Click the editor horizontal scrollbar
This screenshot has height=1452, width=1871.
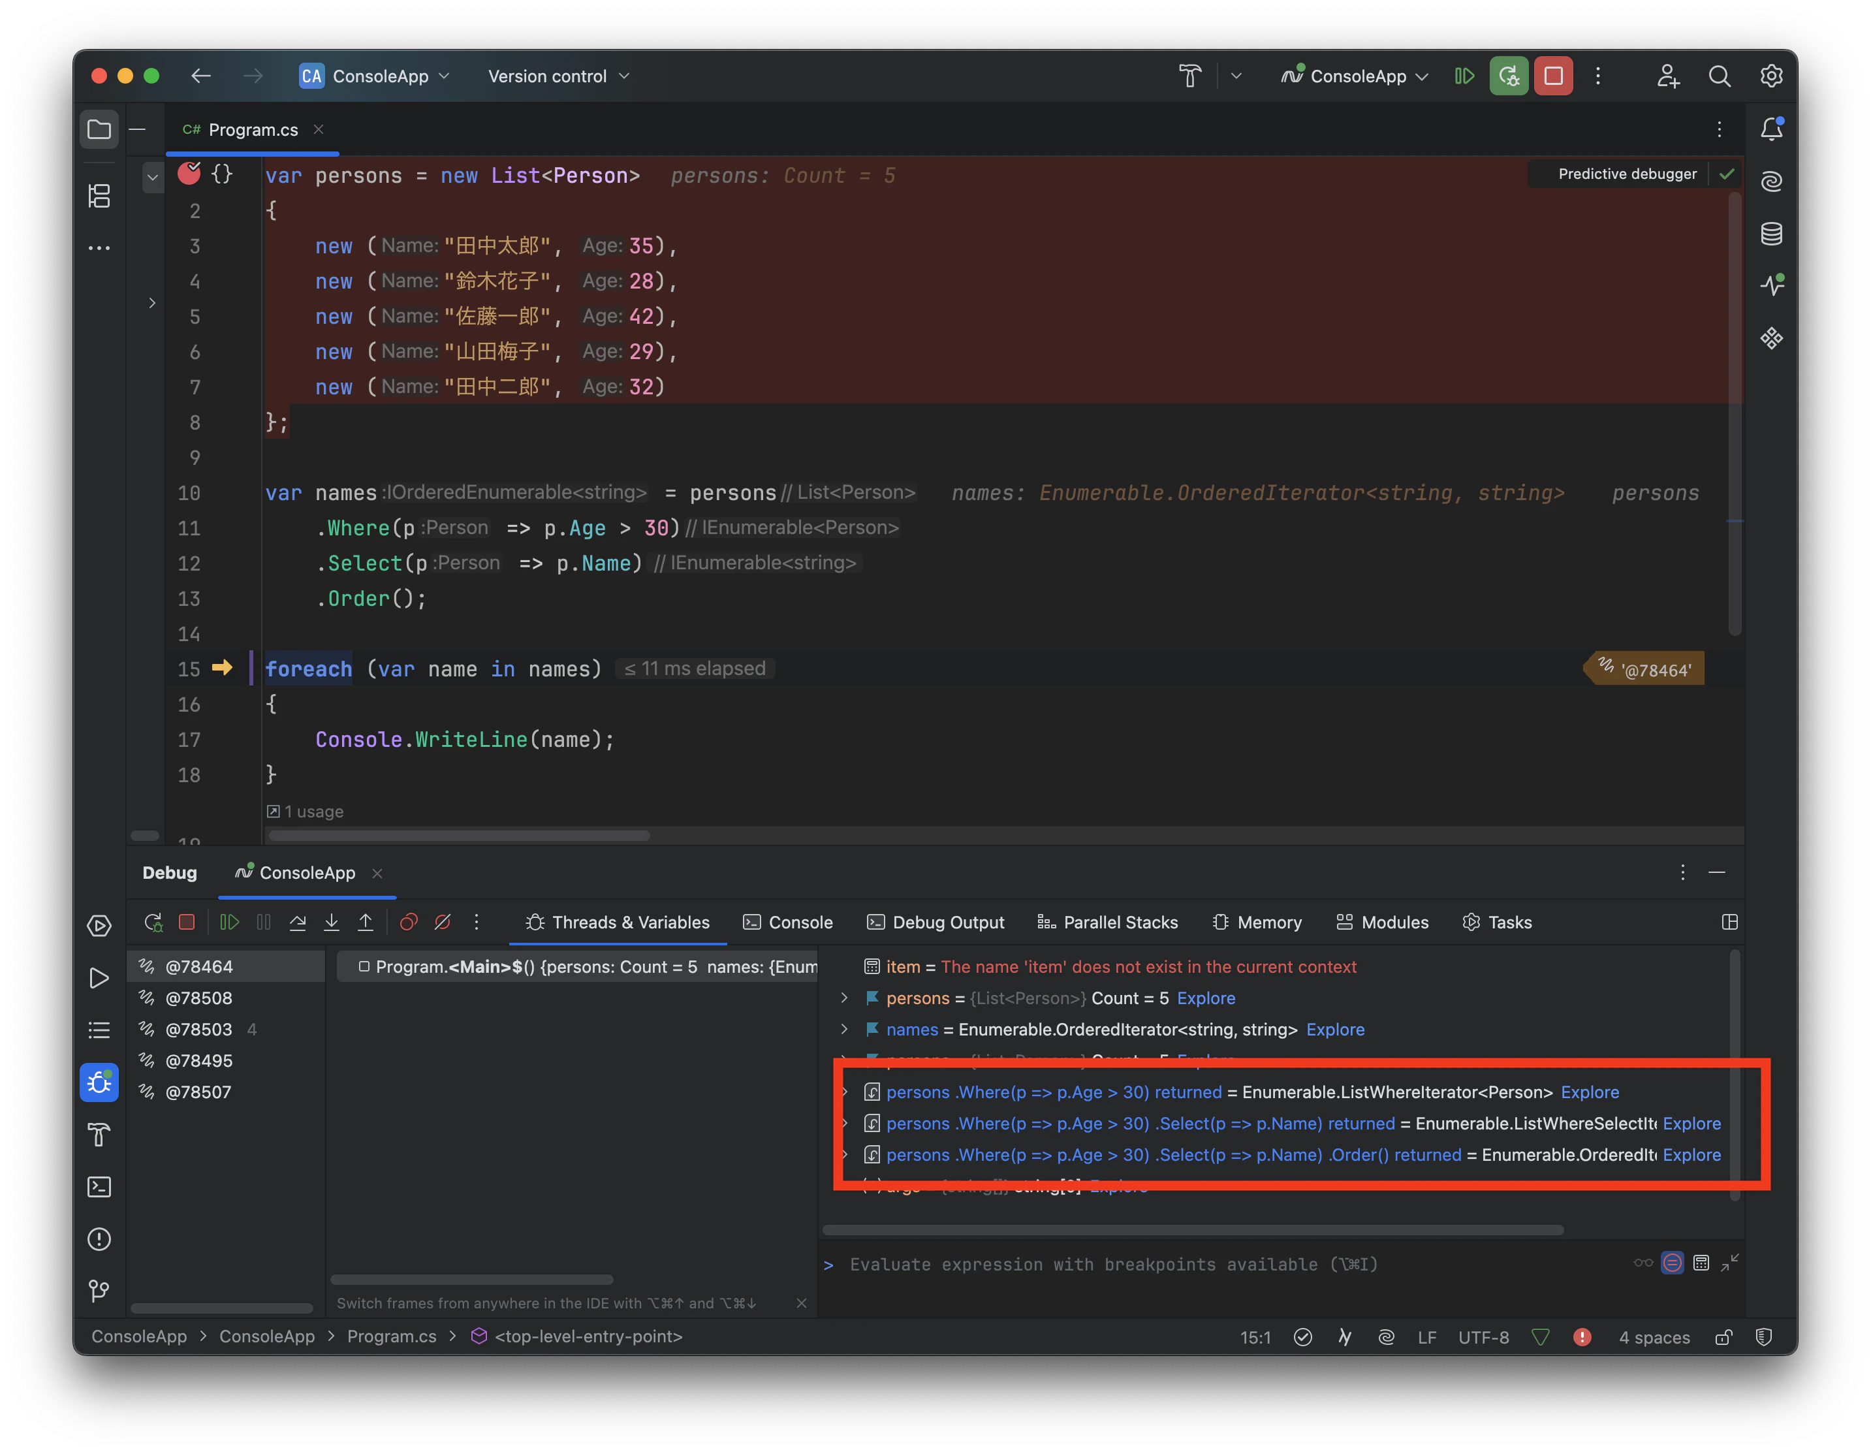point(459,835)
